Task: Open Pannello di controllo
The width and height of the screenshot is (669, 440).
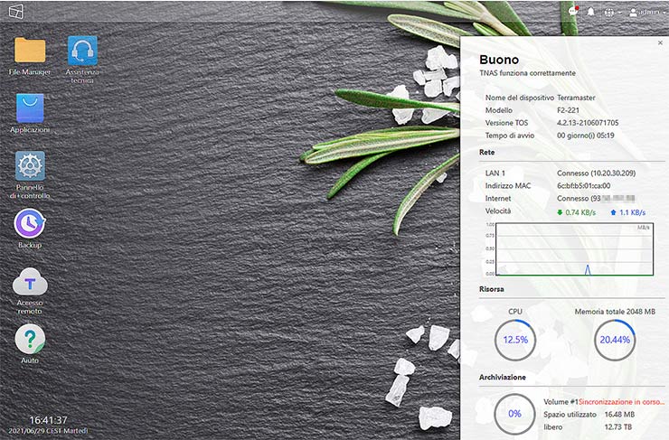Action: point(30,167)
